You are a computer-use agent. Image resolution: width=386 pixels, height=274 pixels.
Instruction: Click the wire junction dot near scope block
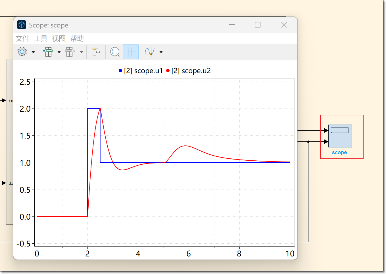[308, 142]
